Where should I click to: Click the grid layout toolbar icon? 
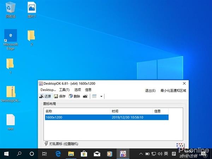94,96
